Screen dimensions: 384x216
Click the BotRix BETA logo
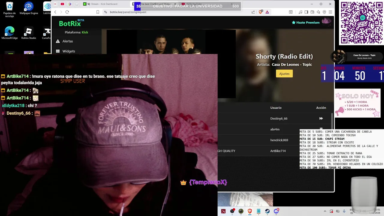[71, 23]
